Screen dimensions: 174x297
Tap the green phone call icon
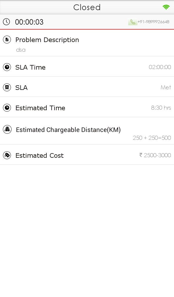coord(133,22)
